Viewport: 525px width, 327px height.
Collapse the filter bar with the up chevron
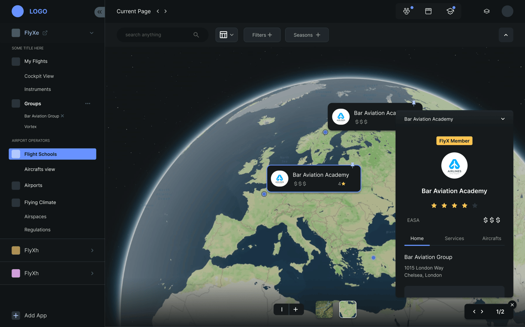pyautogui.click(x=506, y=35)
